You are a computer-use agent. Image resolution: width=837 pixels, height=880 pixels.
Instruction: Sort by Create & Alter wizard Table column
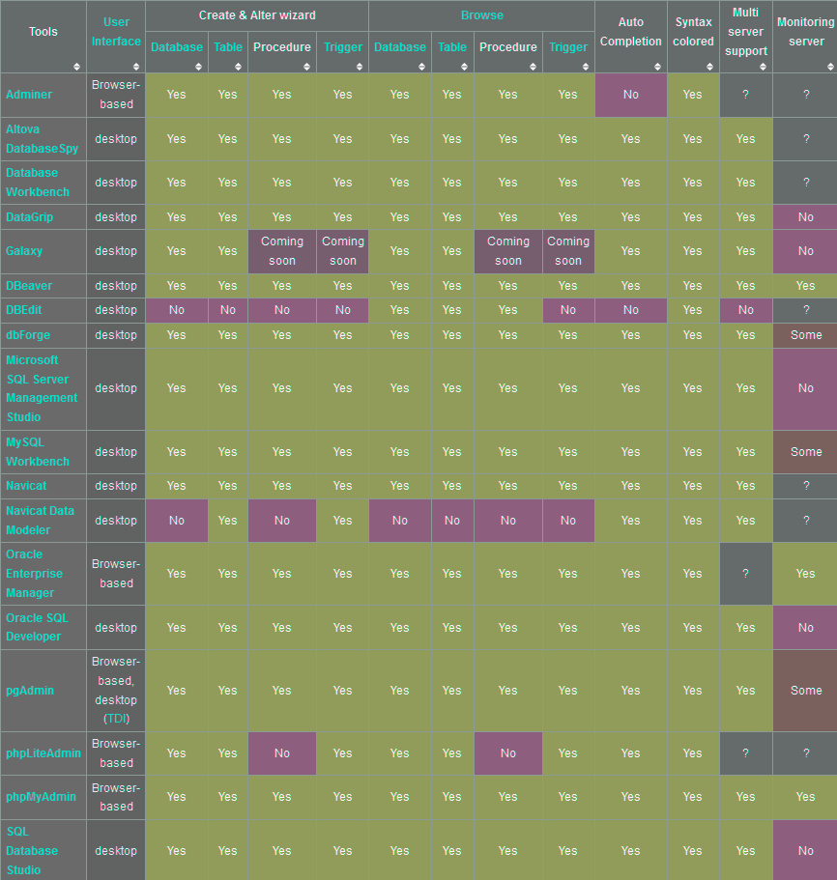[x=238, y=67]
